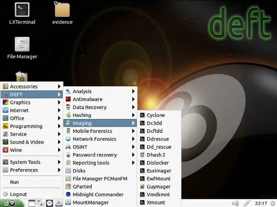Select Cyclone in the Imaging menu
The height and width of the screenshot is (207, 277).
coord(155,115)
